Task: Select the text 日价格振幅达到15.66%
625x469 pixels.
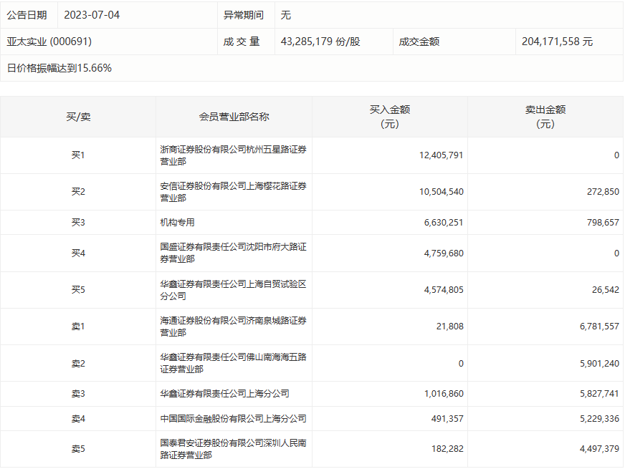Action: pos(59,68)
